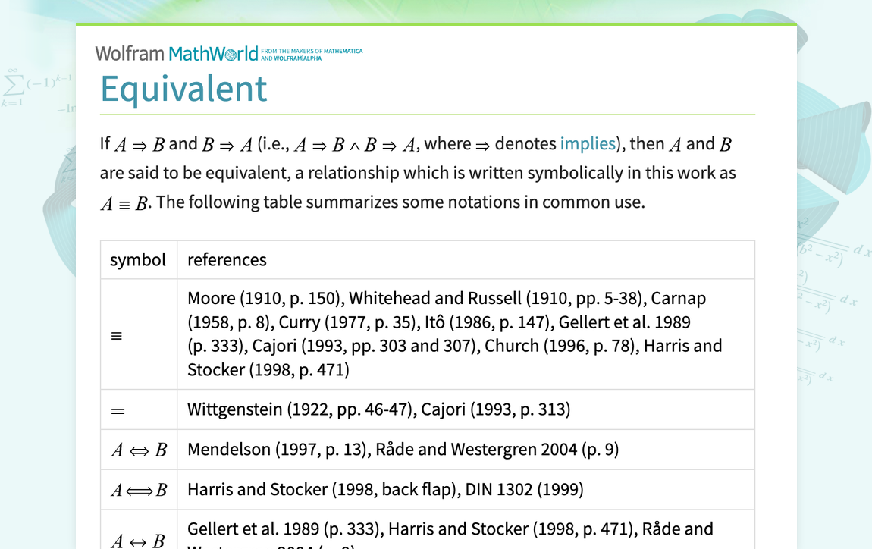Select the symbol column header
This screenshot has width=872, height=549.
point(138,259)
